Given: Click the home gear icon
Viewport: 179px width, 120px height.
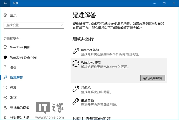Looking at the screenshot, I should pyautogui.click(x=5, y=15).
